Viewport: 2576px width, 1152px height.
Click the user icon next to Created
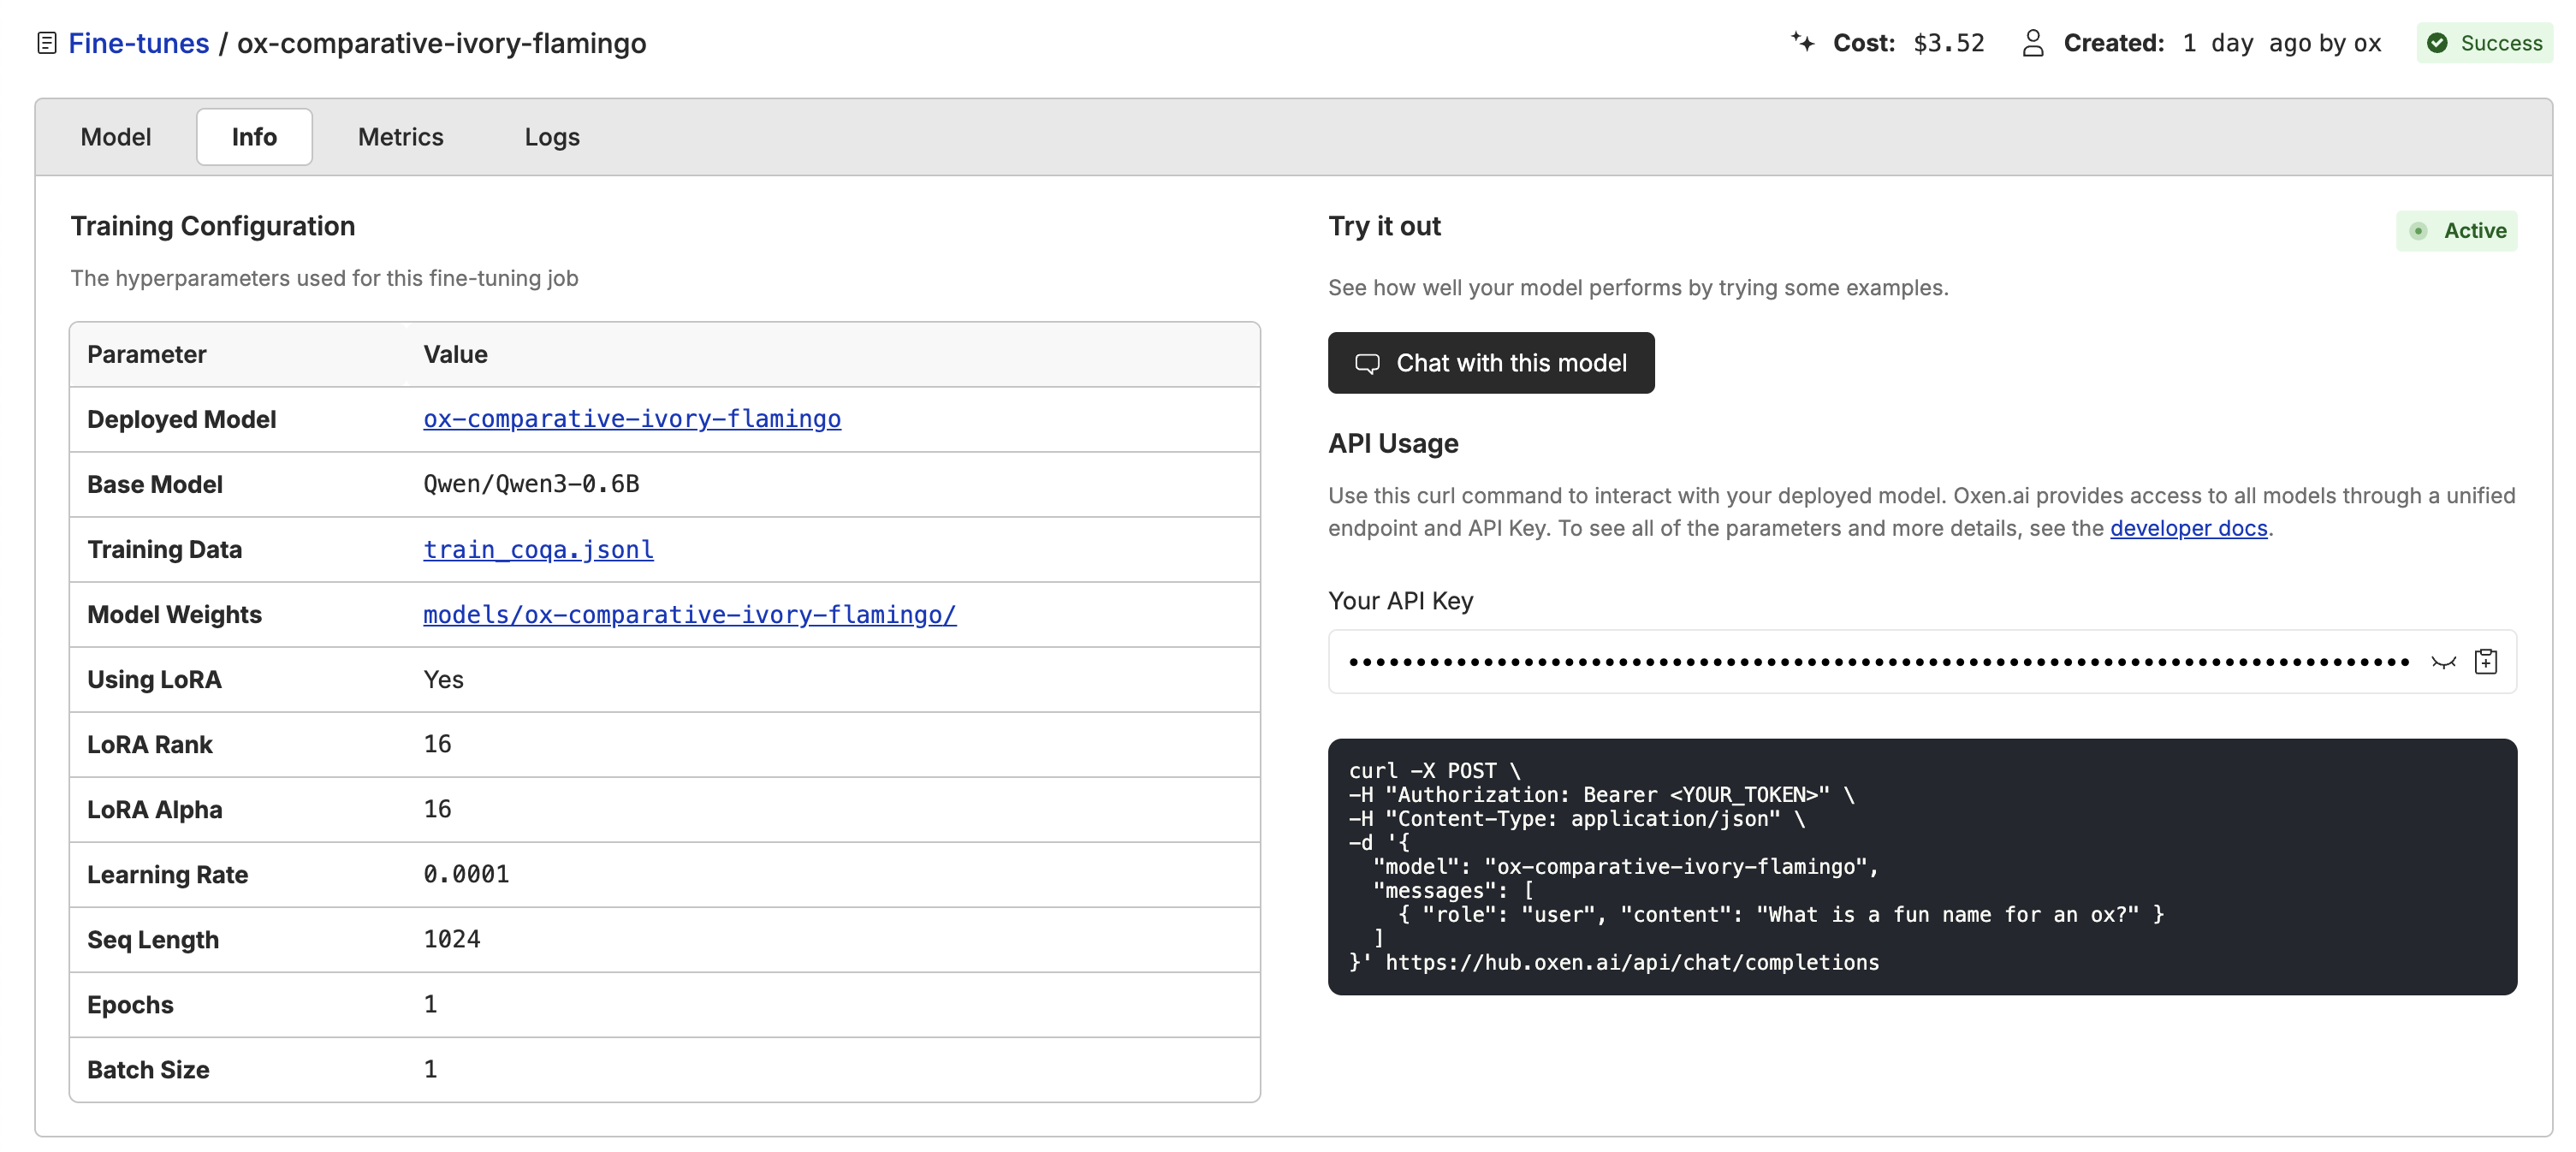point(2032,43)
